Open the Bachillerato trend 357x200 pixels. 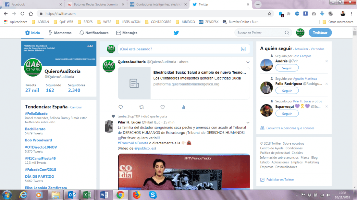35,129
